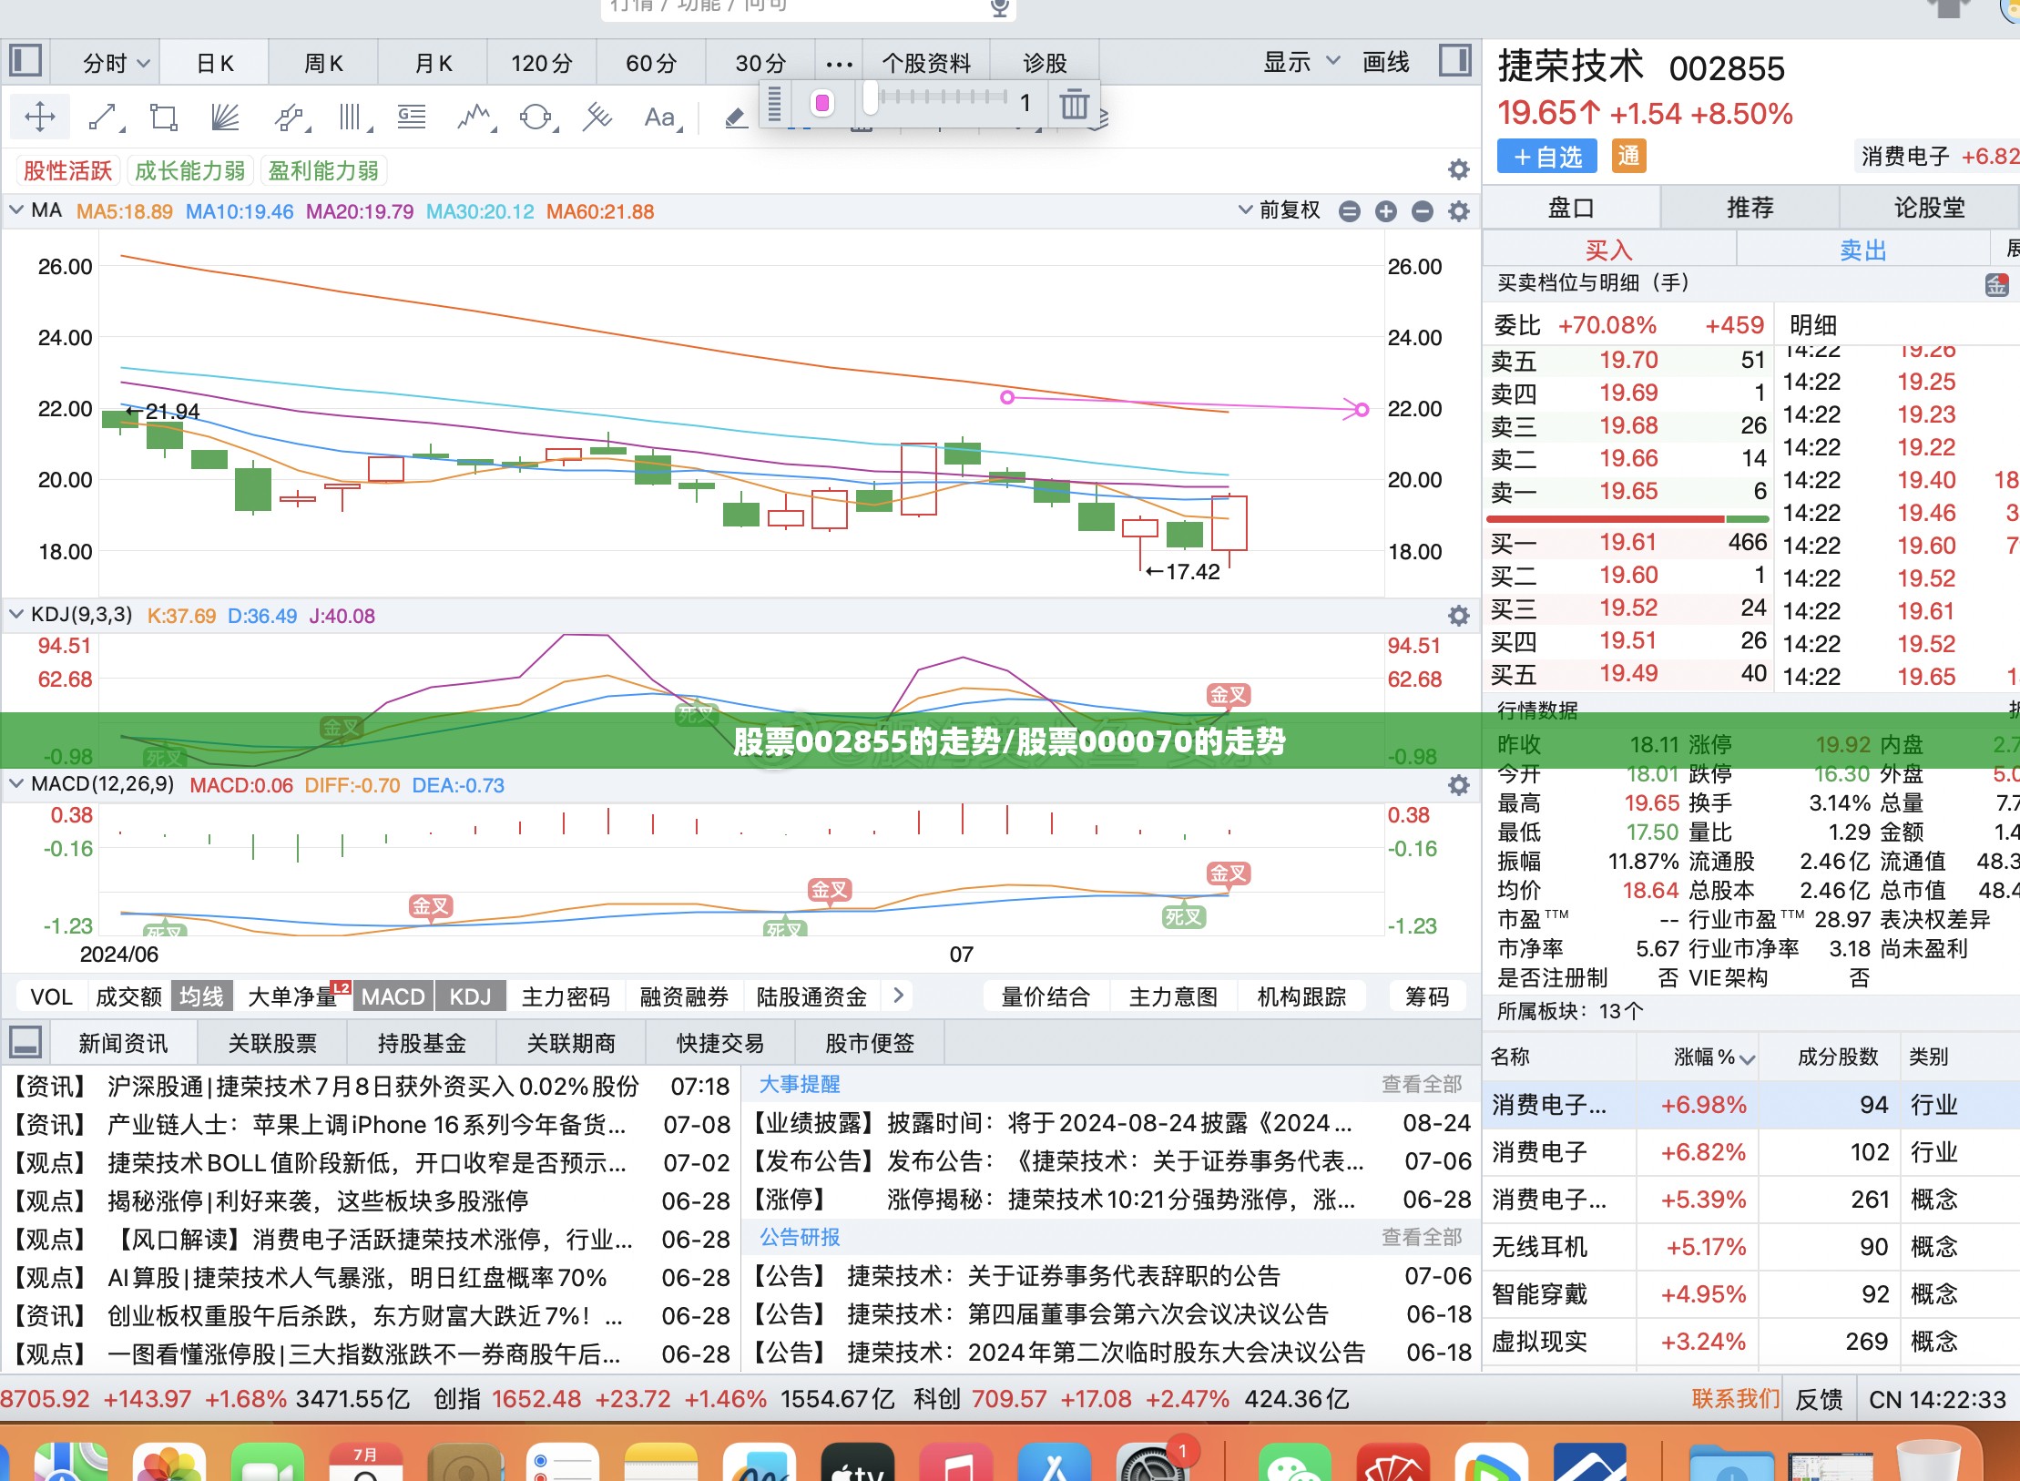Collapse the bottom news panel icon
This screenshot has height=1481, width=2020.
point(26,1042)
